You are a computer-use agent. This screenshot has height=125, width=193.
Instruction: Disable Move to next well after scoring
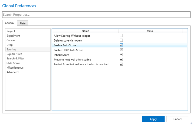[x=121, y=59]
